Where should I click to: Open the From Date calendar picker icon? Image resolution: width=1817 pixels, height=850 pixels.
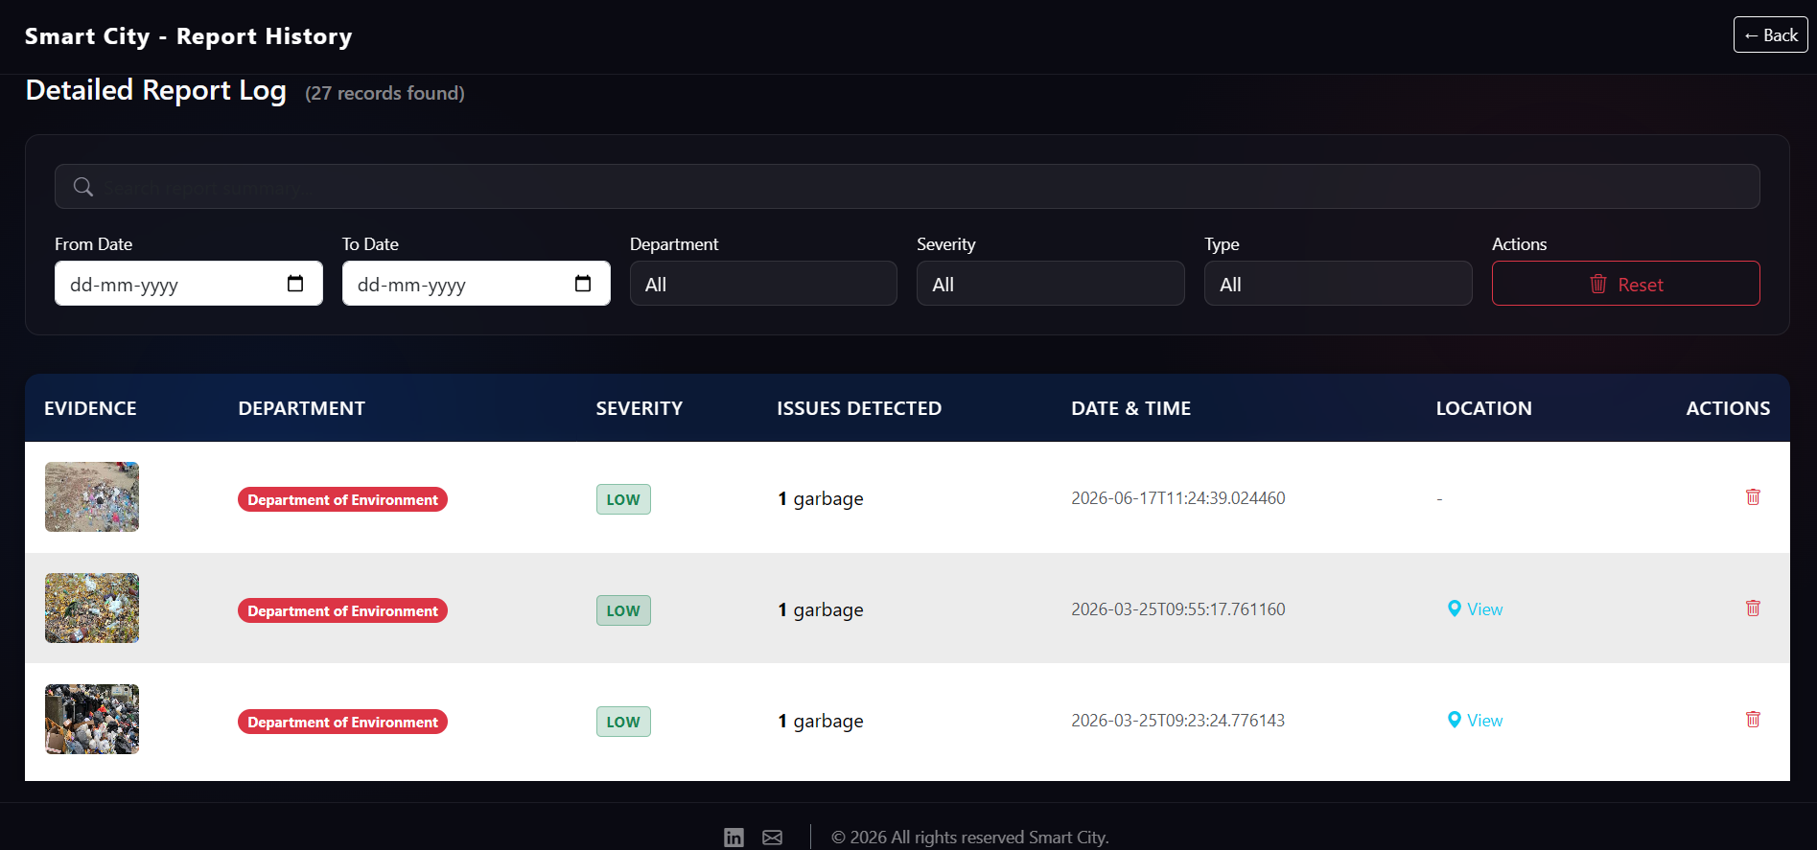click(x=295, y=284)
